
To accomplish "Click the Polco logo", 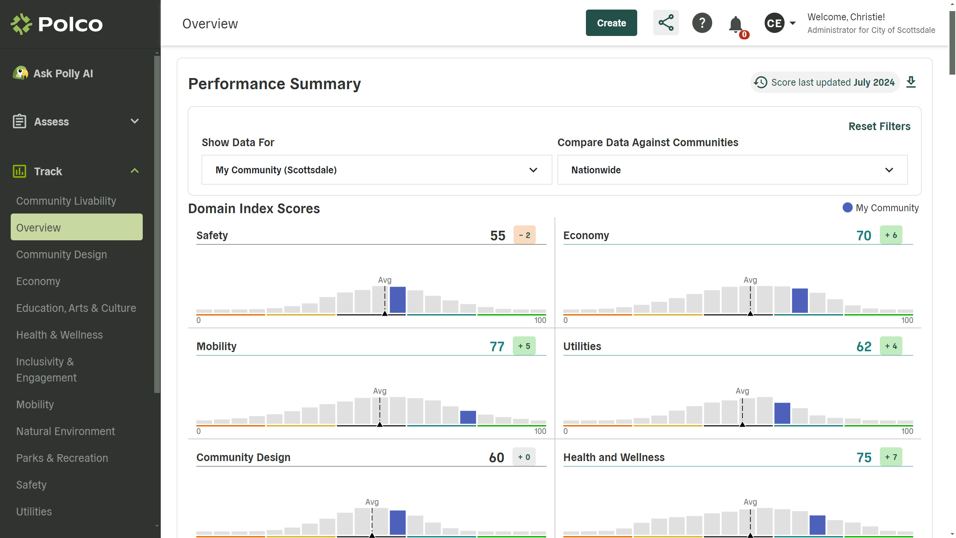I will (57, 24).
